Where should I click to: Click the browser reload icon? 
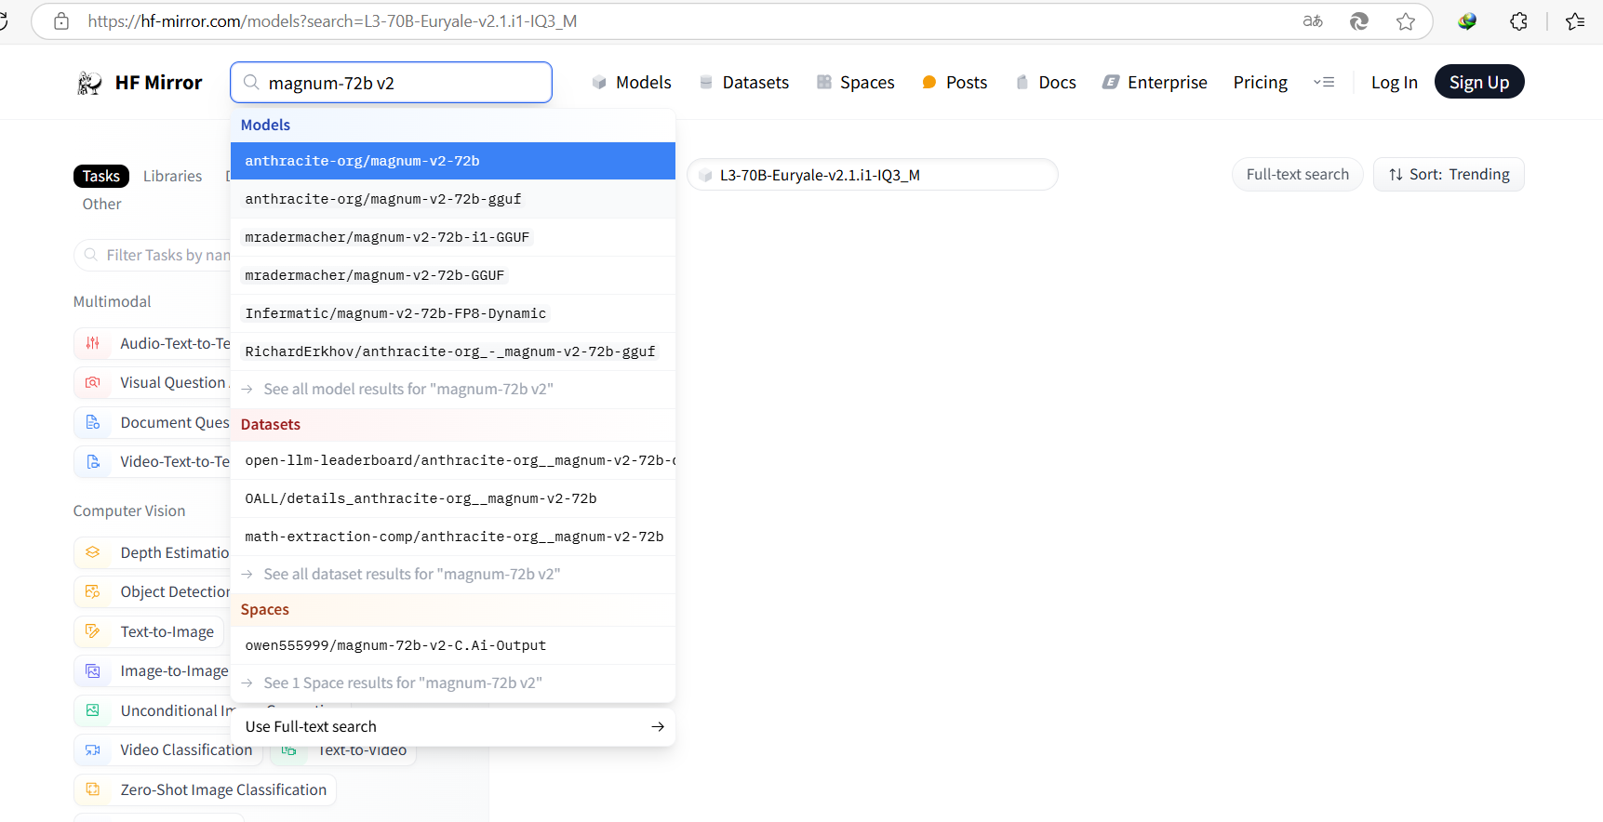(3, 20)
